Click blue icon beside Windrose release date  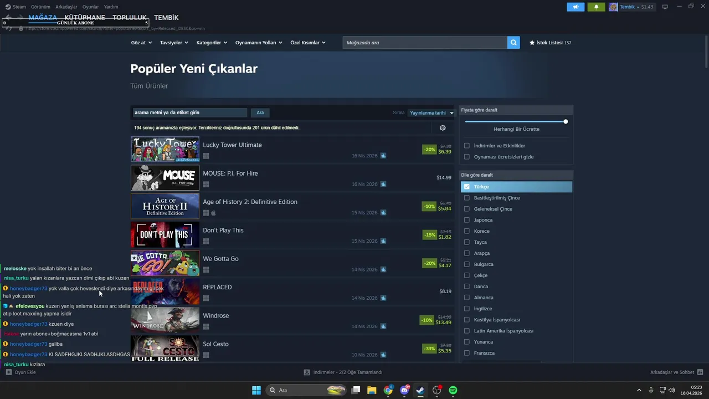click(x=383, y=326)
